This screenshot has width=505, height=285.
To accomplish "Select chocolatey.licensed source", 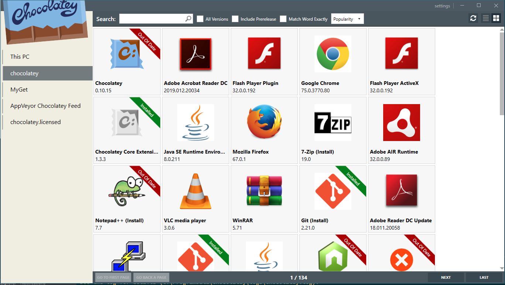I will click(x=47, y=122).
